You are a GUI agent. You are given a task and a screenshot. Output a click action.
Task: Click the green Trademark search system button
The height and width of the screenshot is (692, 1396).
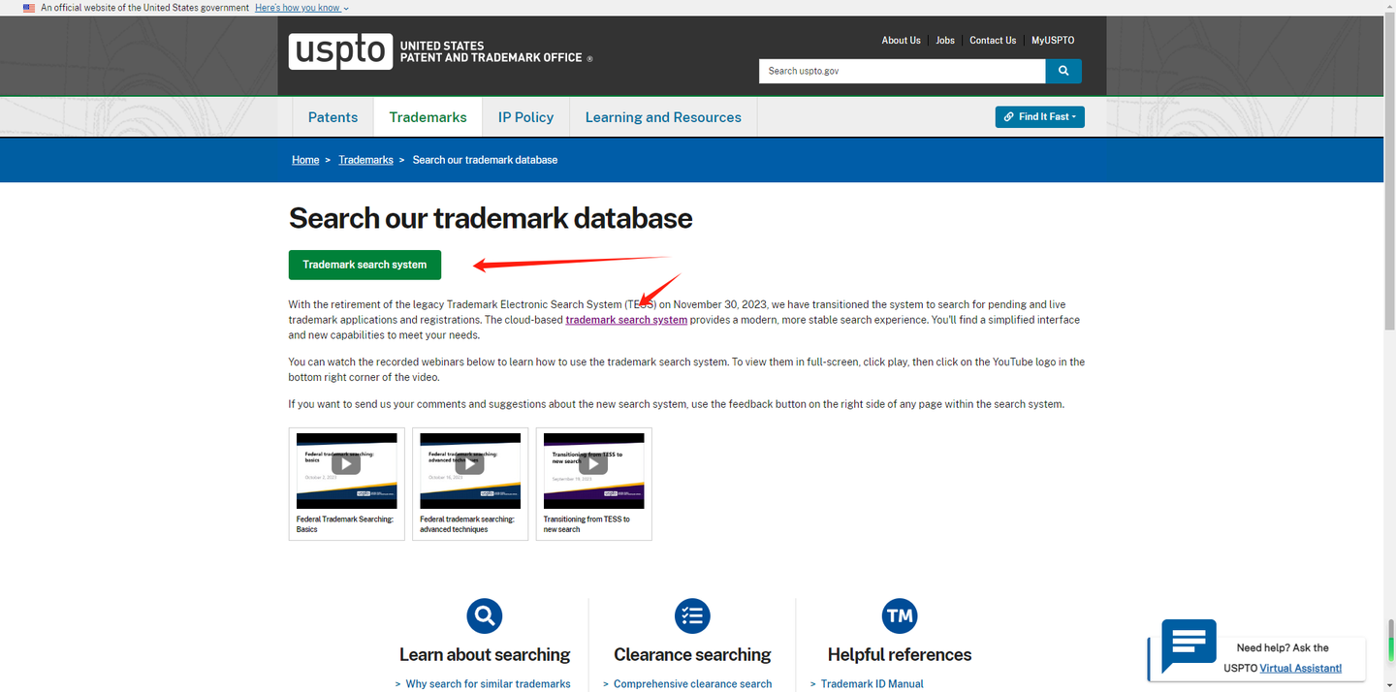tap(365, 265)
